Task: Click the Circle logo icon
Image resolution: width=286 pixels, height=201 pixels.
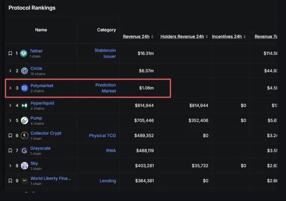Action: pyautogui.click(x=24, y=71)
